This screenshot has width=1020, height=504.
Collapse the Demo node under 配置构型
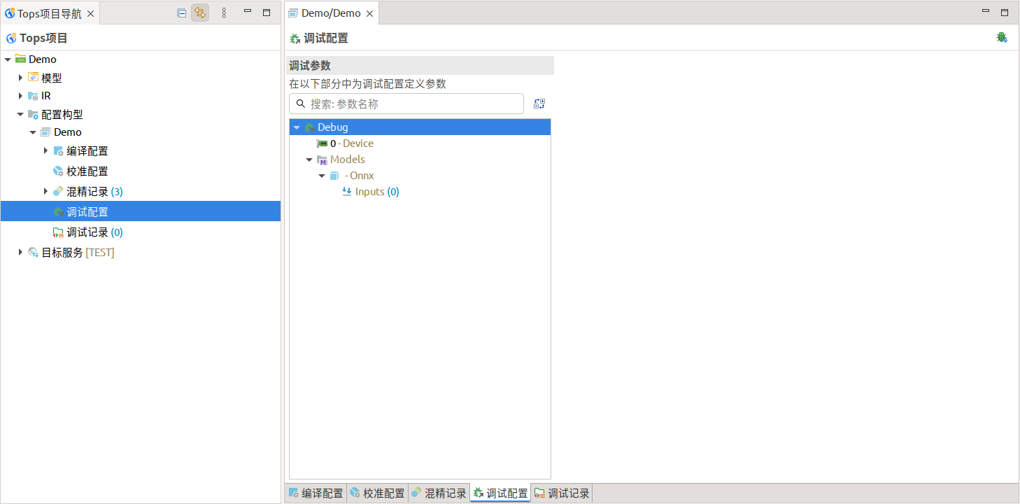[x=33, y=132]
